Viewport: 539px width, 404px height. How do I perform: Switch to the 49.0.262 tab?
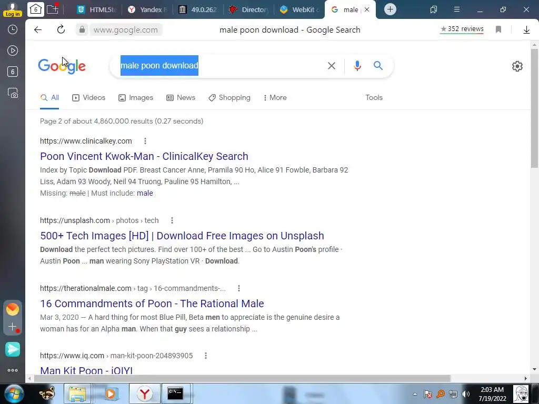(198, 9)
